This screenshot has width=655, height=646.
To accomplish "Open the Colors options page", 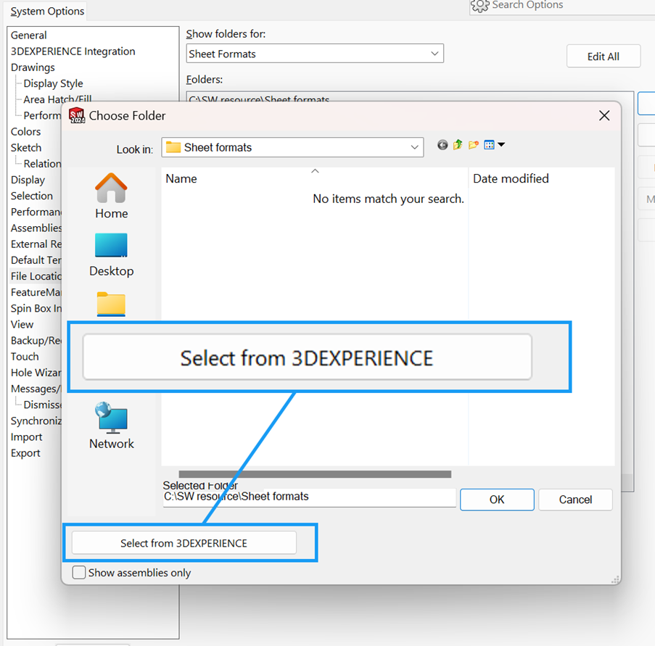I will (x=26, y=131).
